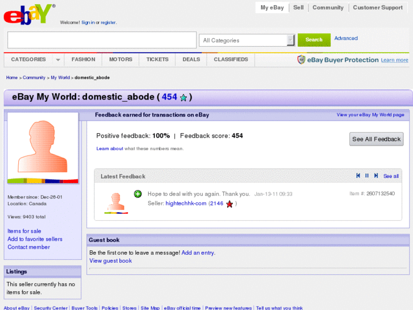Click Add an entry in Guest book
The width and height of the screenshot is (413, 310).
(198, 253)
